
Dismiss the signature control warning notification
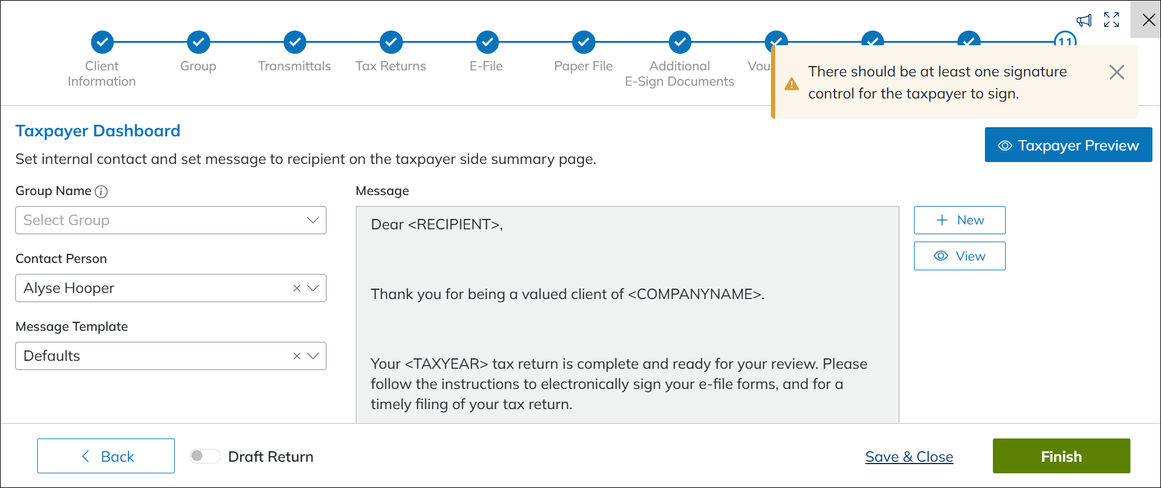pyautogui.click(x=1116, y=72)
